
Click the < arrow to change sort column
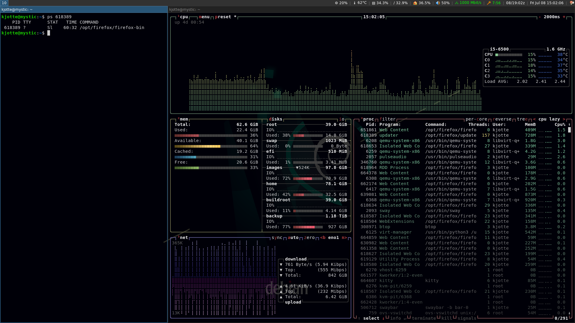pyautogui.click(x=534, y=119)
